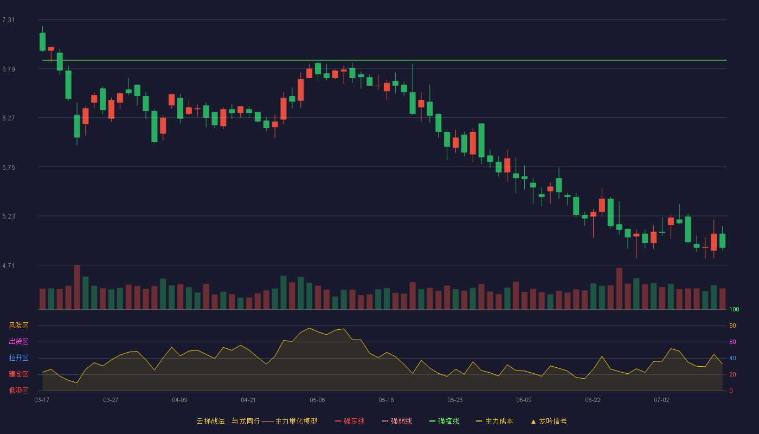This screenshot has height=434, width=759.
Task: Toggle the 龙吟信号 triangle legend item
Action: 549,421
